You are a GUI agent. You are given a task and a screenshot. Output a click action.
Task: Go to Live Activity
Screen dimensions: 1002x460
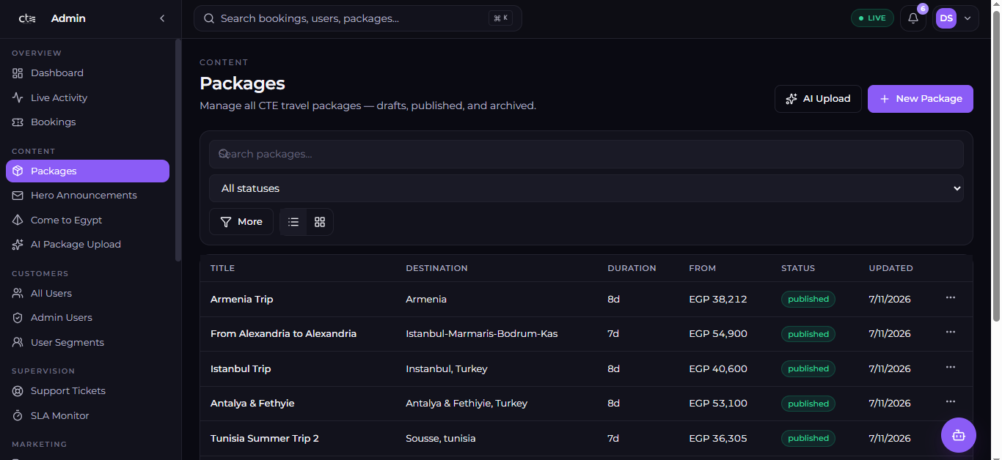click(87, 97)
